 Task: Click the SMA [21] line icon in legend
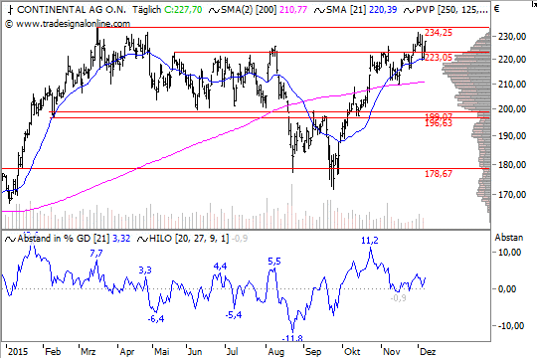[x=319, y=10]
